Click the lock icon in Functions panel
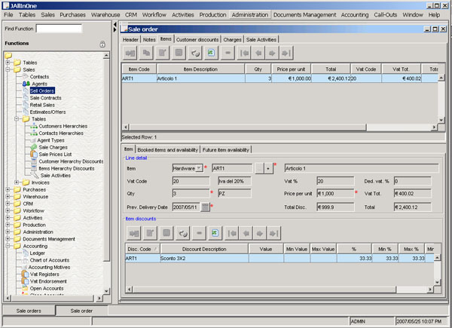This screenshot has height=328, width=452. (102, 44)
